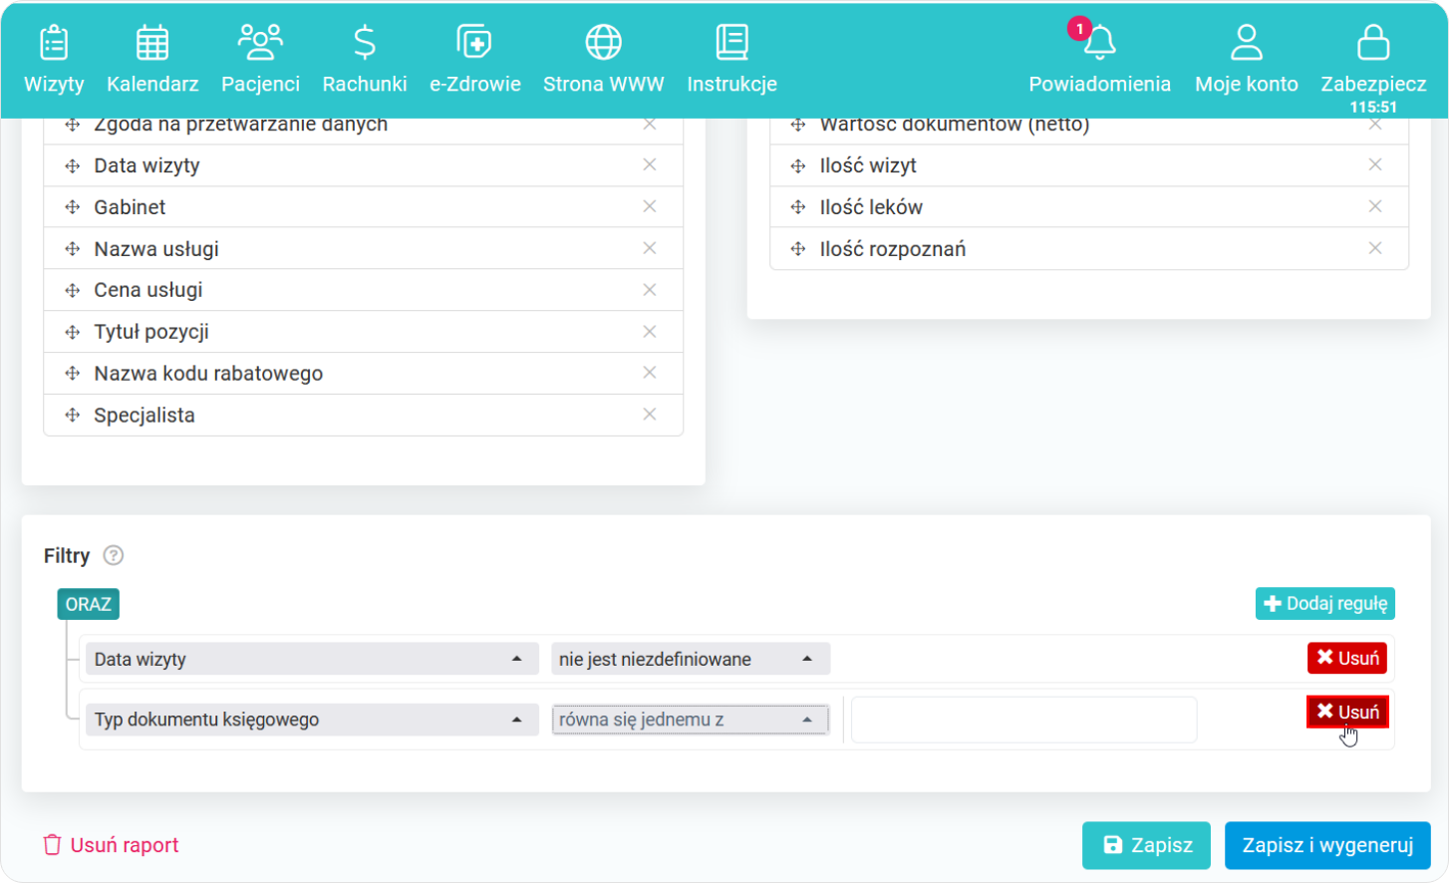Screen dimensions: 1449x883
Task: Remove the Specjalista column
Action: click(x=650, y=415)
